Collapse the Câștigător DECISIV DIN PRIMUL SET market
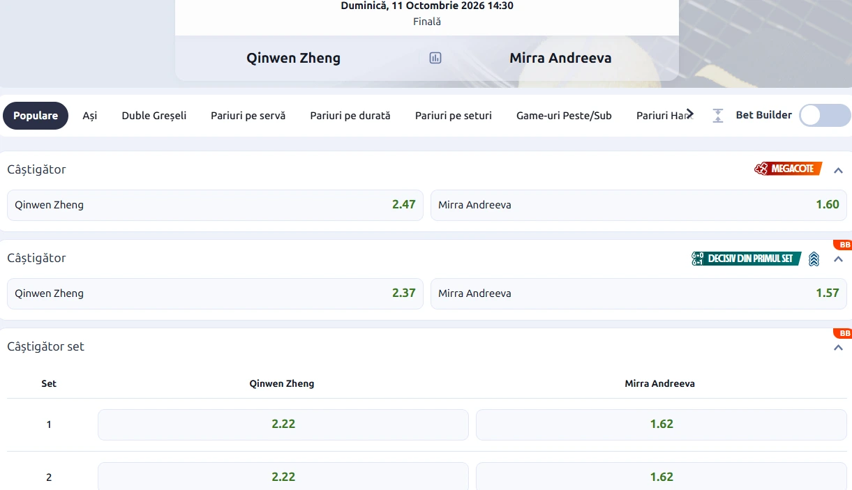Screen dimensions: 852x490 point(839,259)
